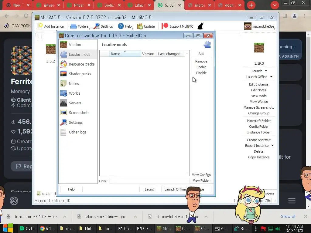Open the Worlds page
This screenshot has height=233, width=311.
(x=78, y=93)
